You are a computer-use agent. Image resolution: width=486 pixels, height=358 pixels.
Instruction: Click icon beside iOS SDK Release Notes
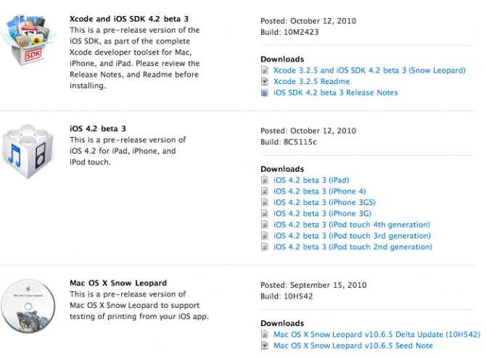[x=265, y=93]
